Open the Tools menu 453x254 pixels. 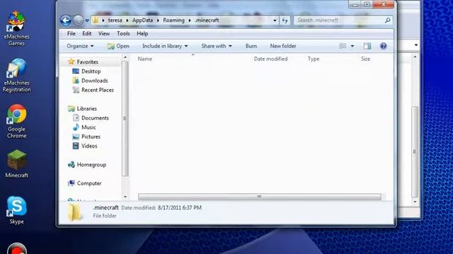(x=123, y=33)
